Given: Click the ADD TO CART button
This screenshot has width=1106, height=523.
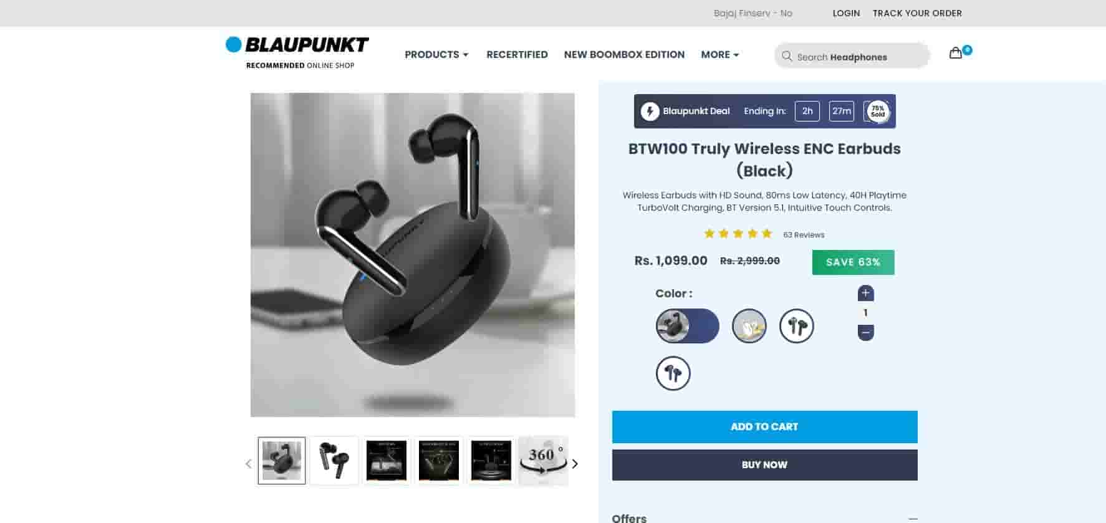Looking at the screenshot, I should click(764, 427).
